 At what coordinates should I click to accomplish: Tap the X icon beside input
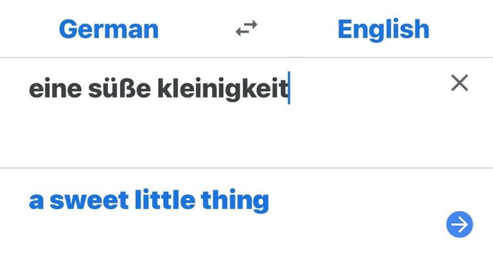[460, 83]
